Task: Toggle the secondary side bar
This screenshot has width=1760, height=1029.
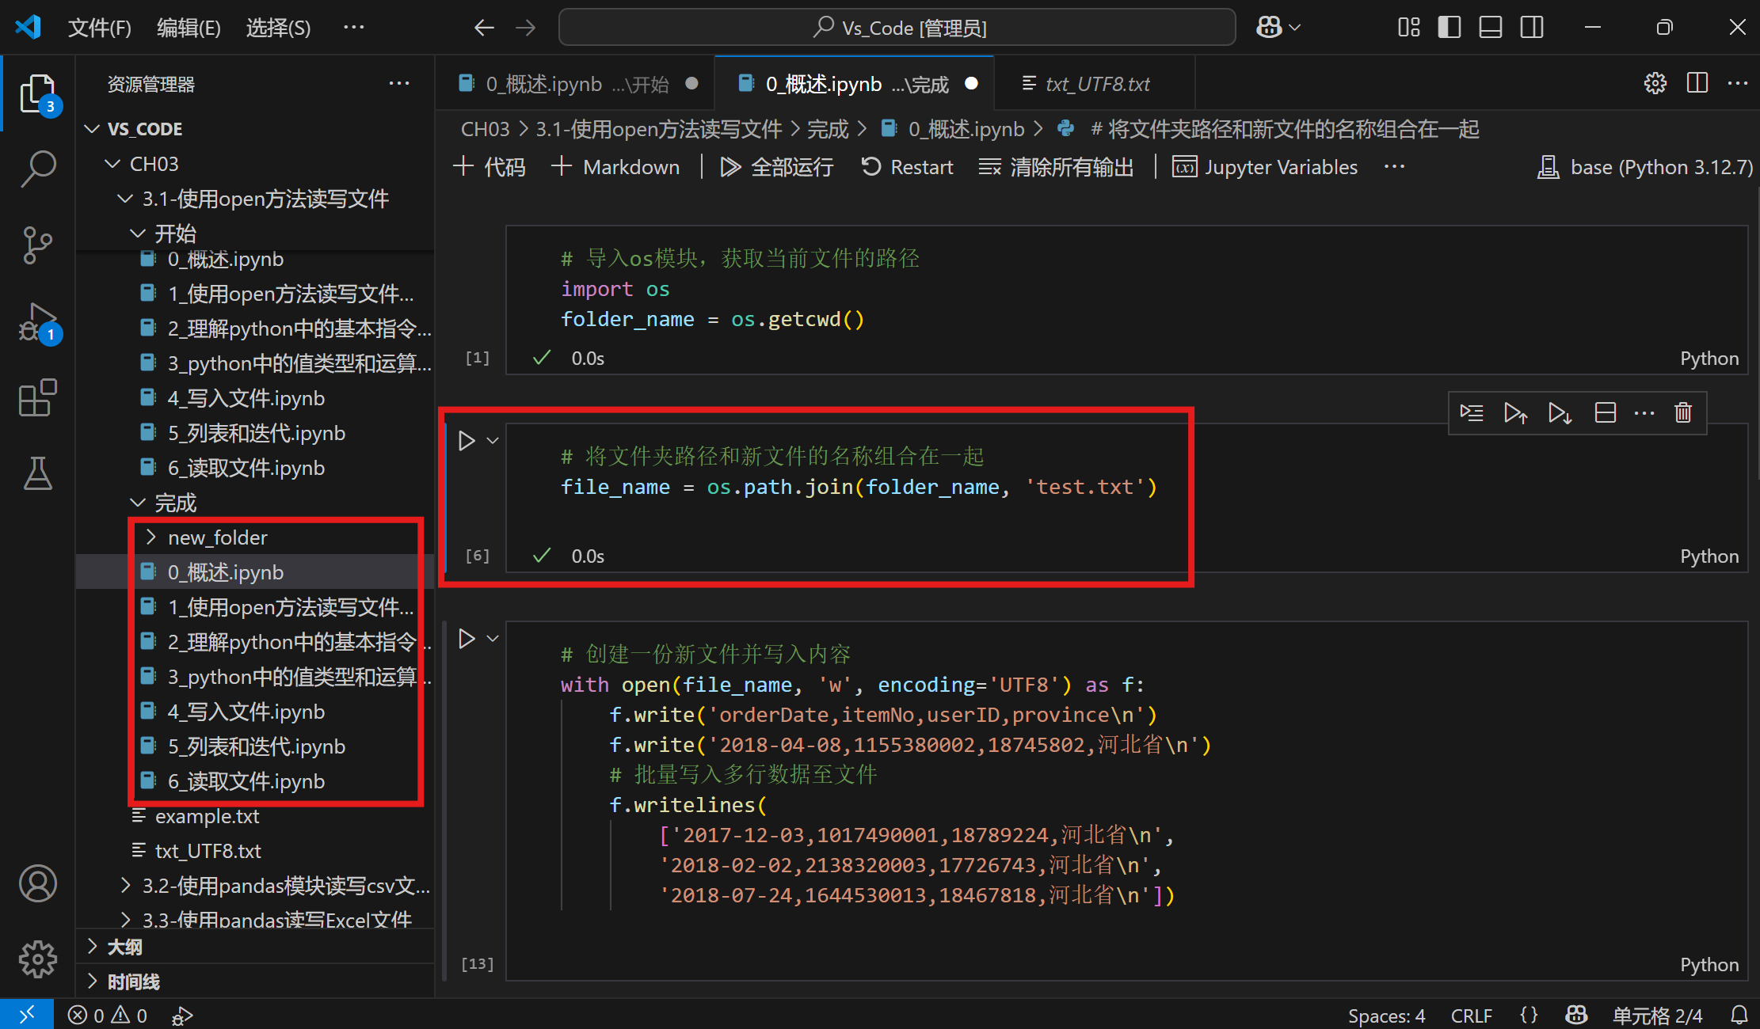Action: click(1532, 28)
